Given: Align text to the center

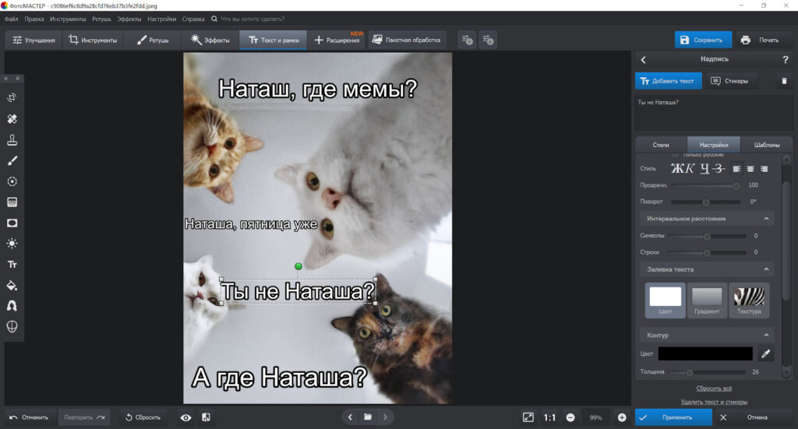Looking at the screenshot, I should 750,169.
